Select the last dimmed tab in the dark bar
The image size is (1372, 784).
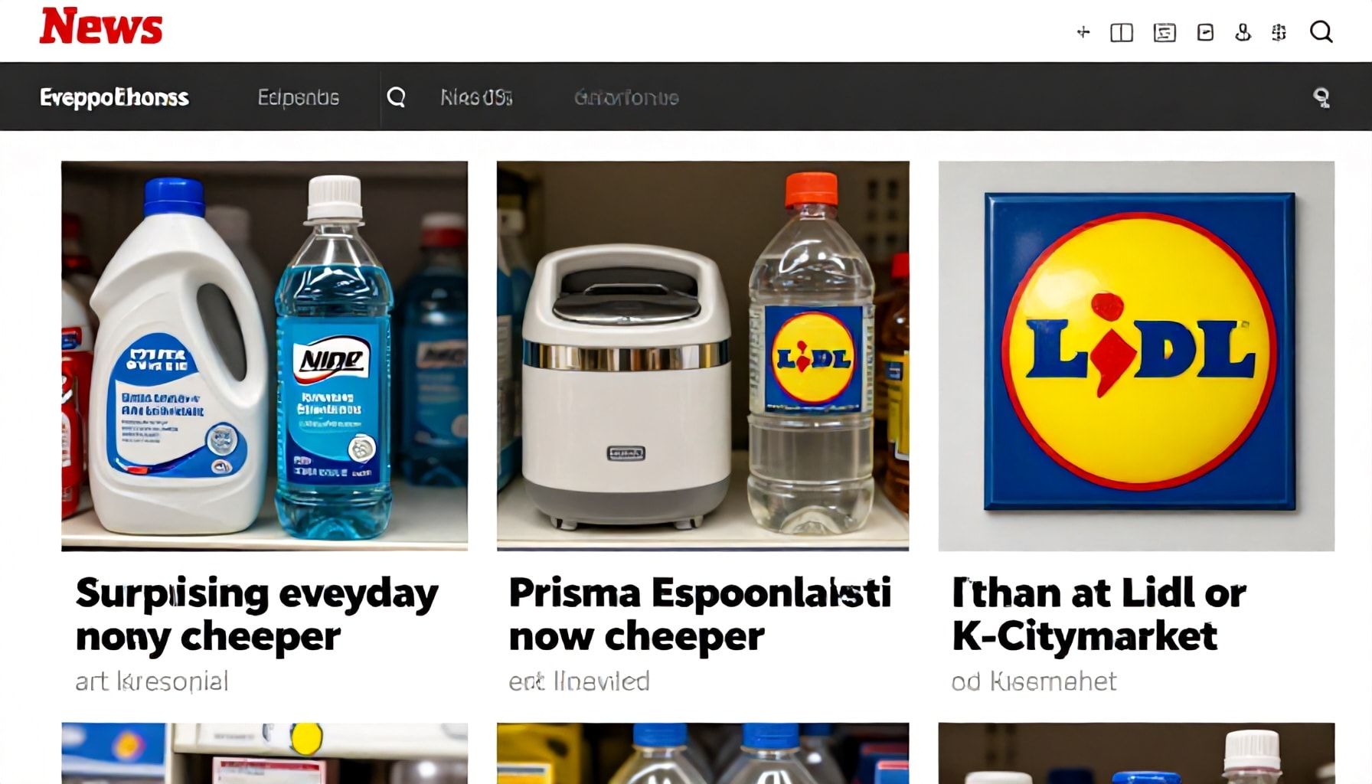[x=626, y=97]
